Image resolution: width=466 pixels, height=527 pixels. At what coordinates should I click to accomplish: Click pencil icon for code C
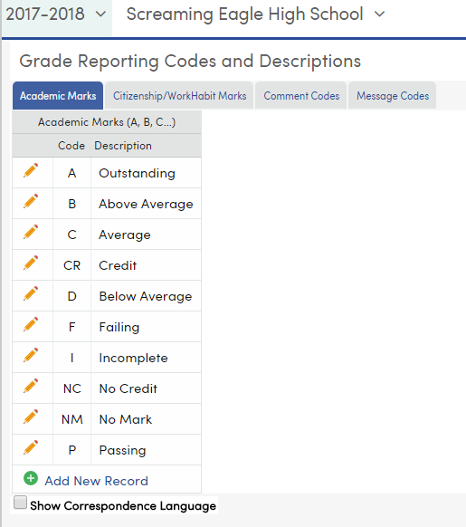pyautogui.click(x=31, y=232)
